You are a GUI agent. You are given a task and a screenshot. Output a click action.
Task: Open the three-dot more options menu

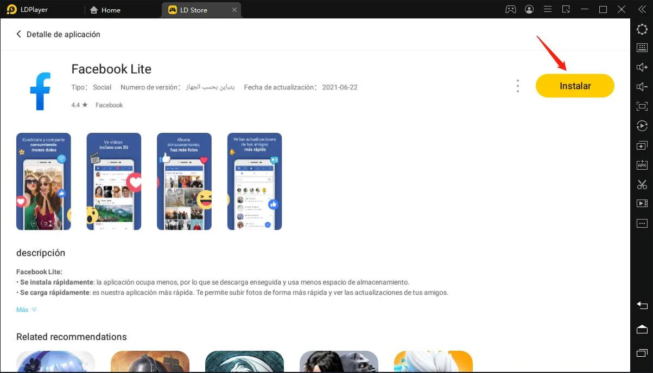point(518,86)
